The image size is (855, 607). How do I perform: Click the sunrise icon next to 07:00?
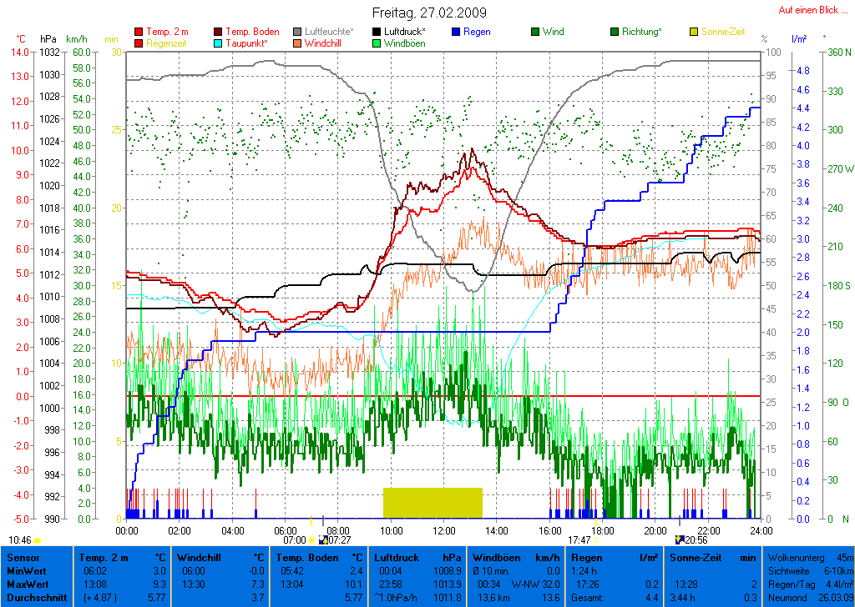click(311, 540)
